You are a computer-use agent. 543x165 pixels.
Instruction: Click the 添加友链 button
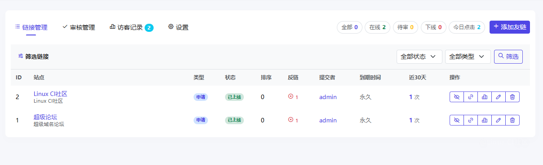coord(510,27)
